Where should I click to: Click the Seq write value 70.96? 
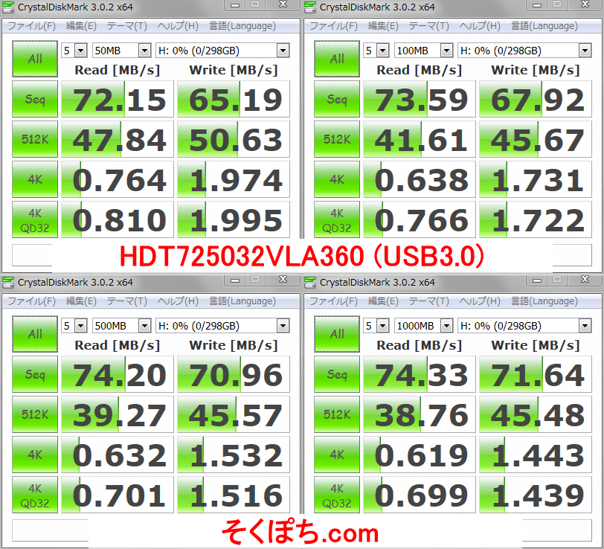tap(234, 374)
